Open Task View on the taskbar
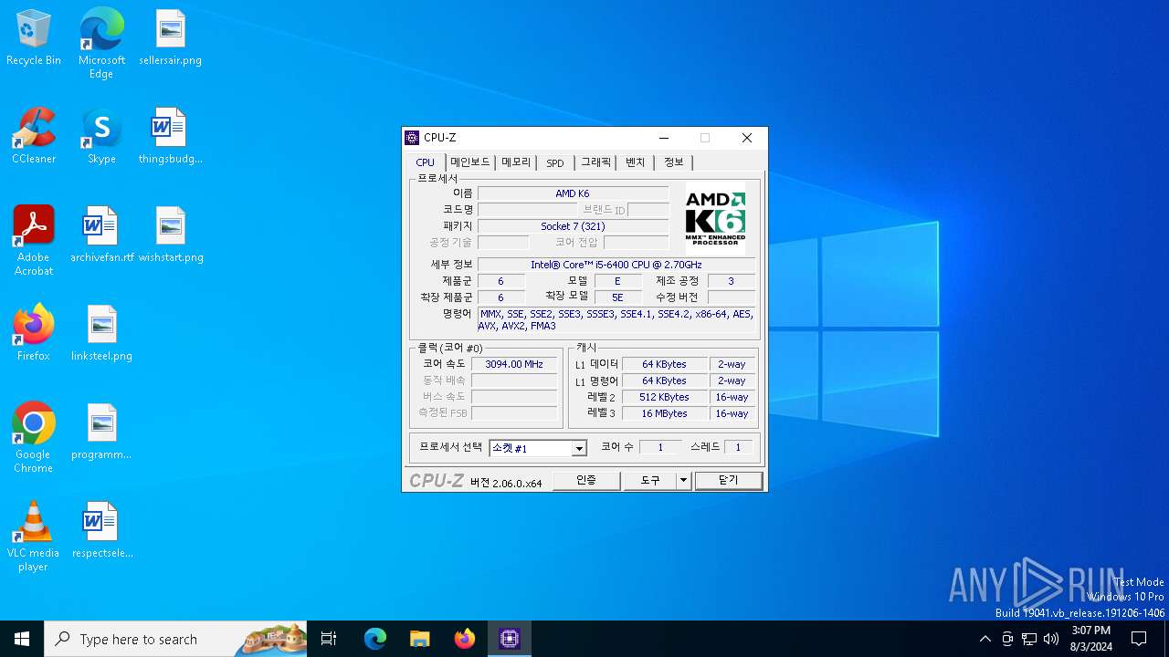This screenshot has width=1169, height=657. pyautogui.click(x=329, y=639)
